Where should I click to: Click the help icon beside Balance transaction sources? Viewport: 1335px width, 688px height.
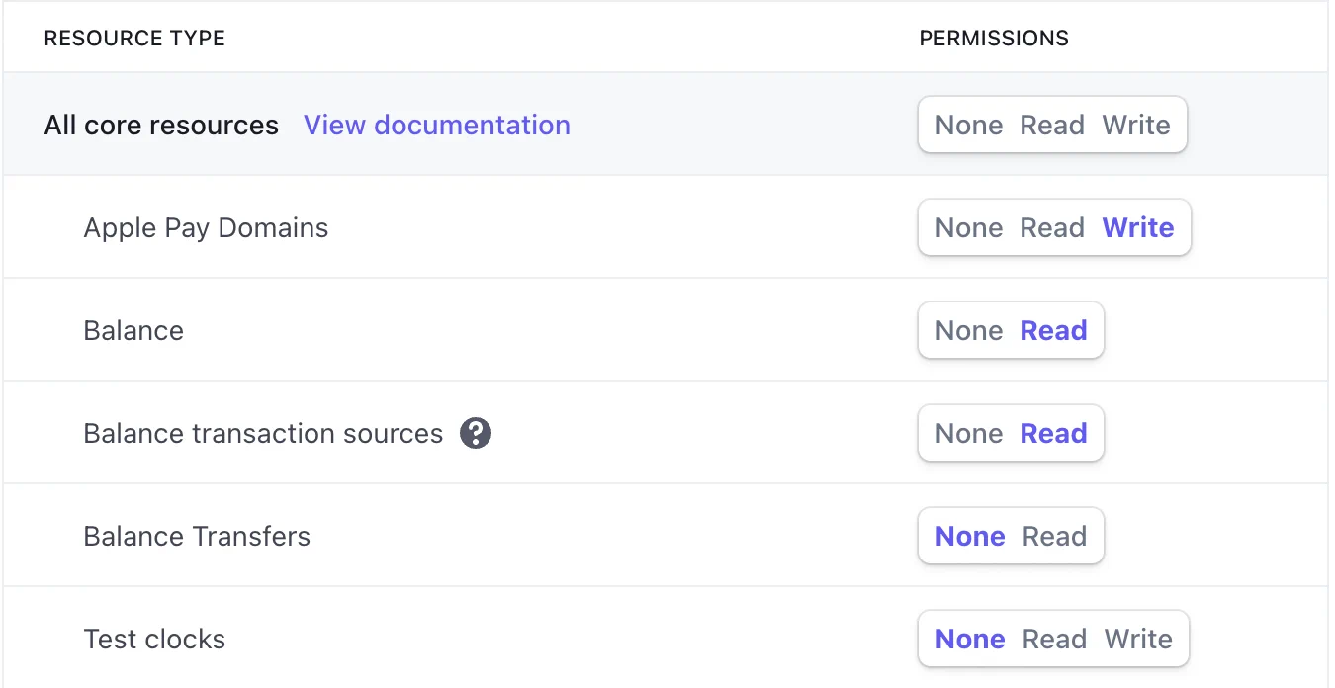[x=476, y=433]
